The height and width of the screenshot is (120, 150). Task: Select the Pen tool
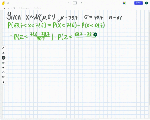[x=3, y=48]
